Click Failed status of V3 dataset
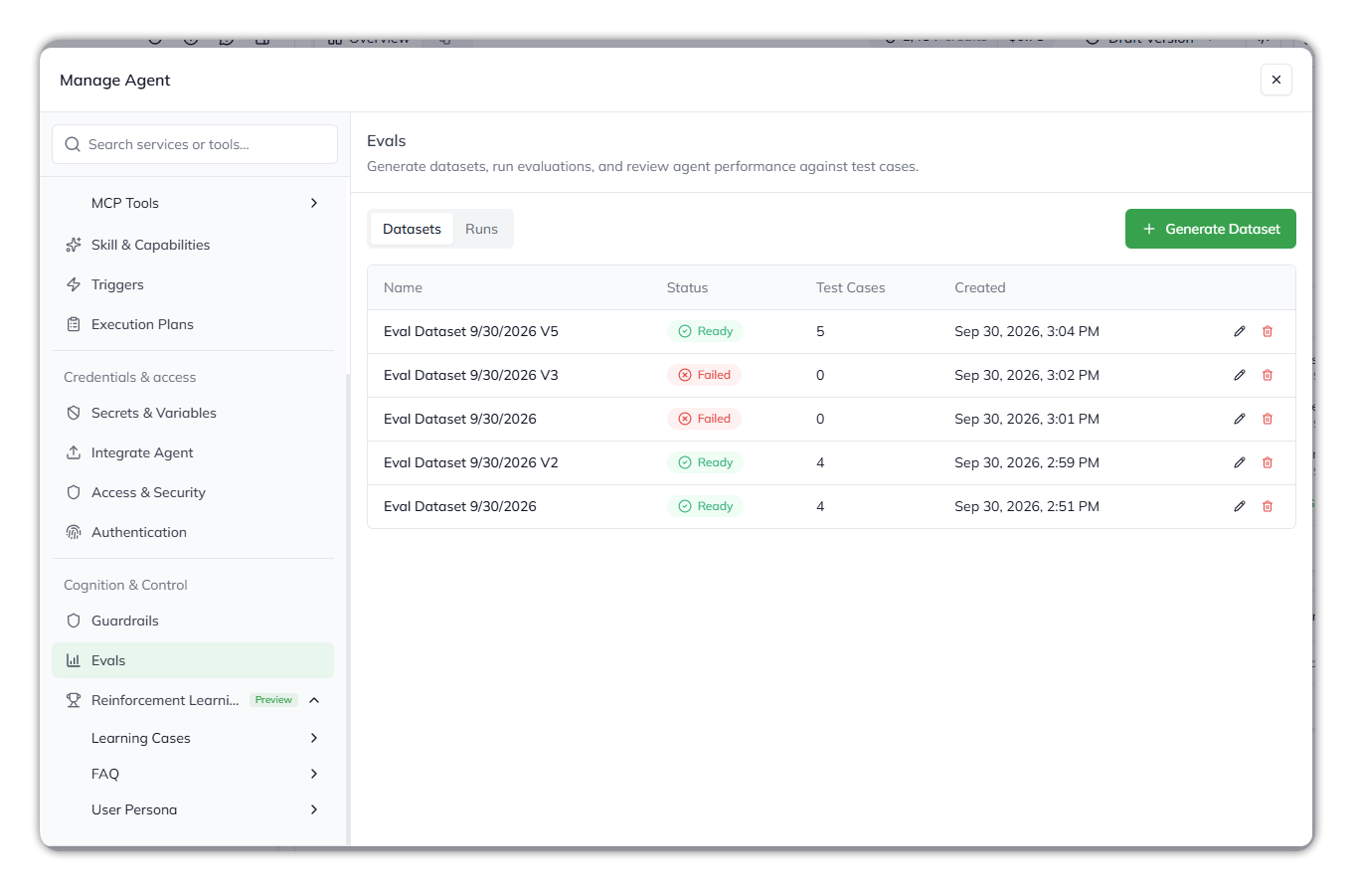The image size is (1355, 891). pyautogui.click(x=704, y=375)
